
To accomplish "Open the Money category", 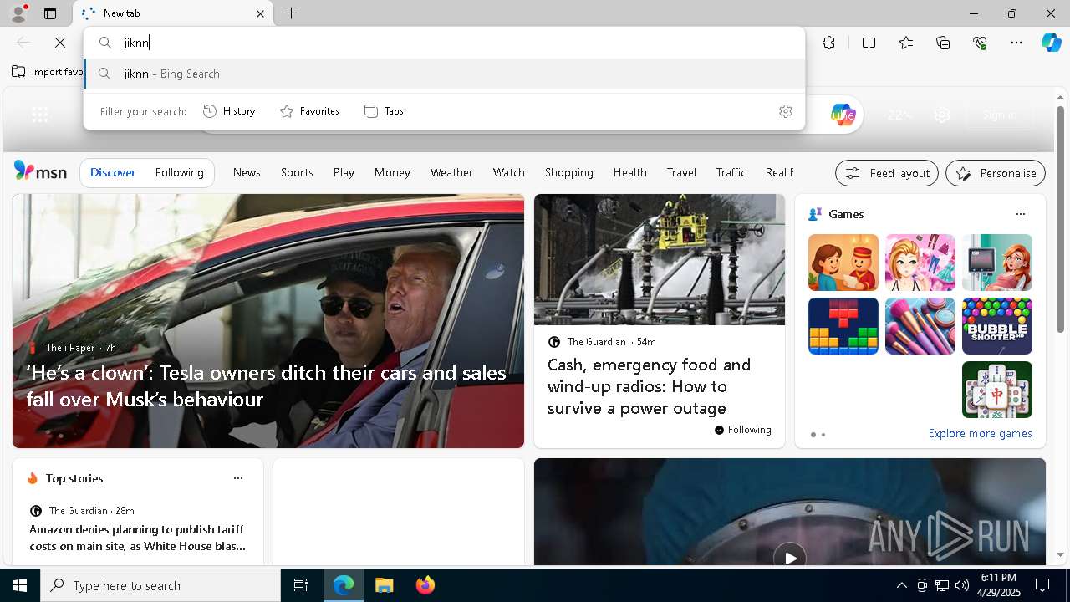I will point(392,172).
